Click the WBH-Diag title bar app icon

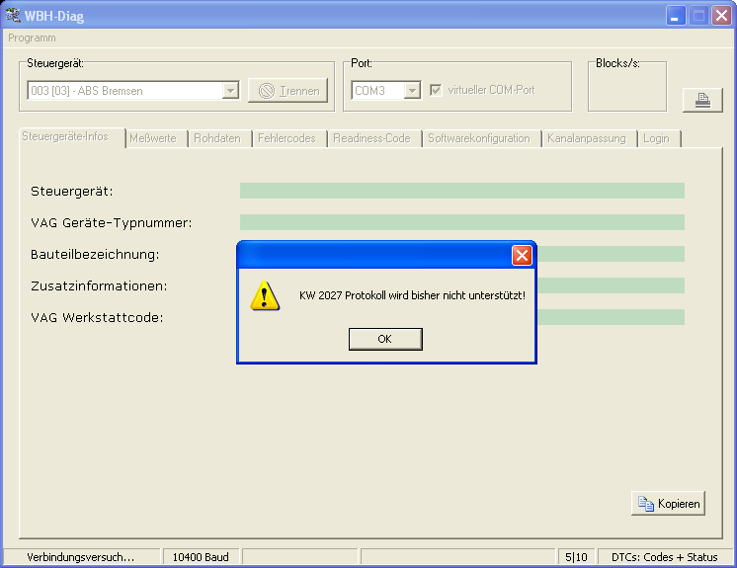pos(14,16)
